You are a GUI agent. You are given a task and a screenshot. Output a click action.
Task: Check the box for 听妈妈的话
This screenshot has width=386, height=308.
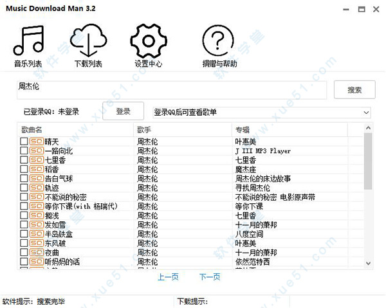click(x=24, y=262)
